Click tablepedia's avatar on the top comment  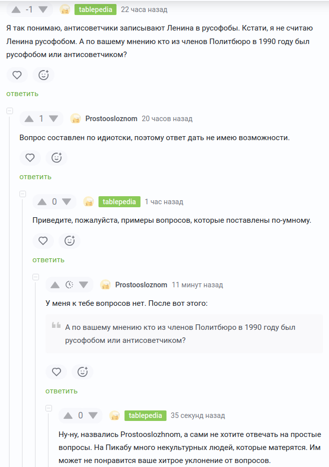pyautogui.click(x=65, y=9)
